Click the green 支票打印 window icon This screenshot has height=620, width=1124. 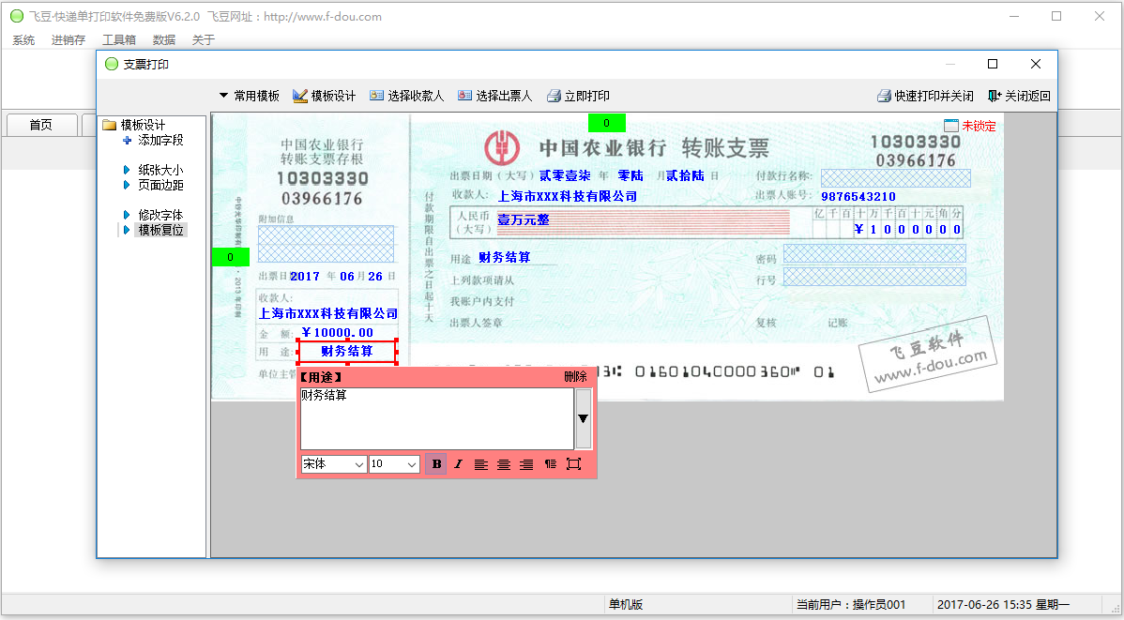point(111,64)
